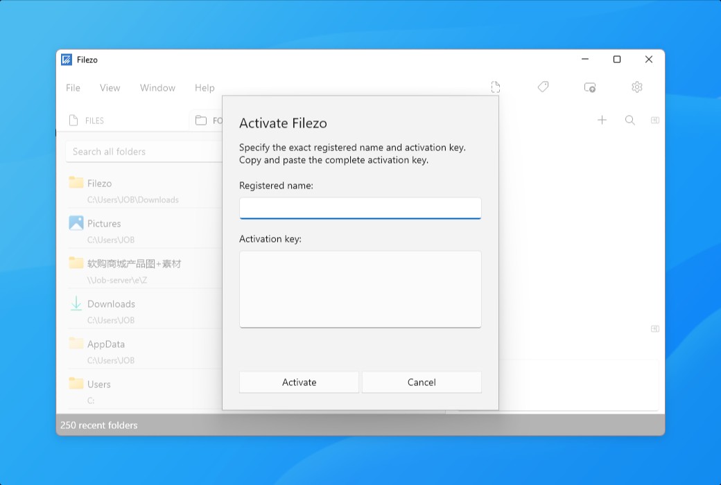The height and width of the screenshot is (485, 721).
Task: Click the screen record toolbar icon
Action: click(590, 87)
